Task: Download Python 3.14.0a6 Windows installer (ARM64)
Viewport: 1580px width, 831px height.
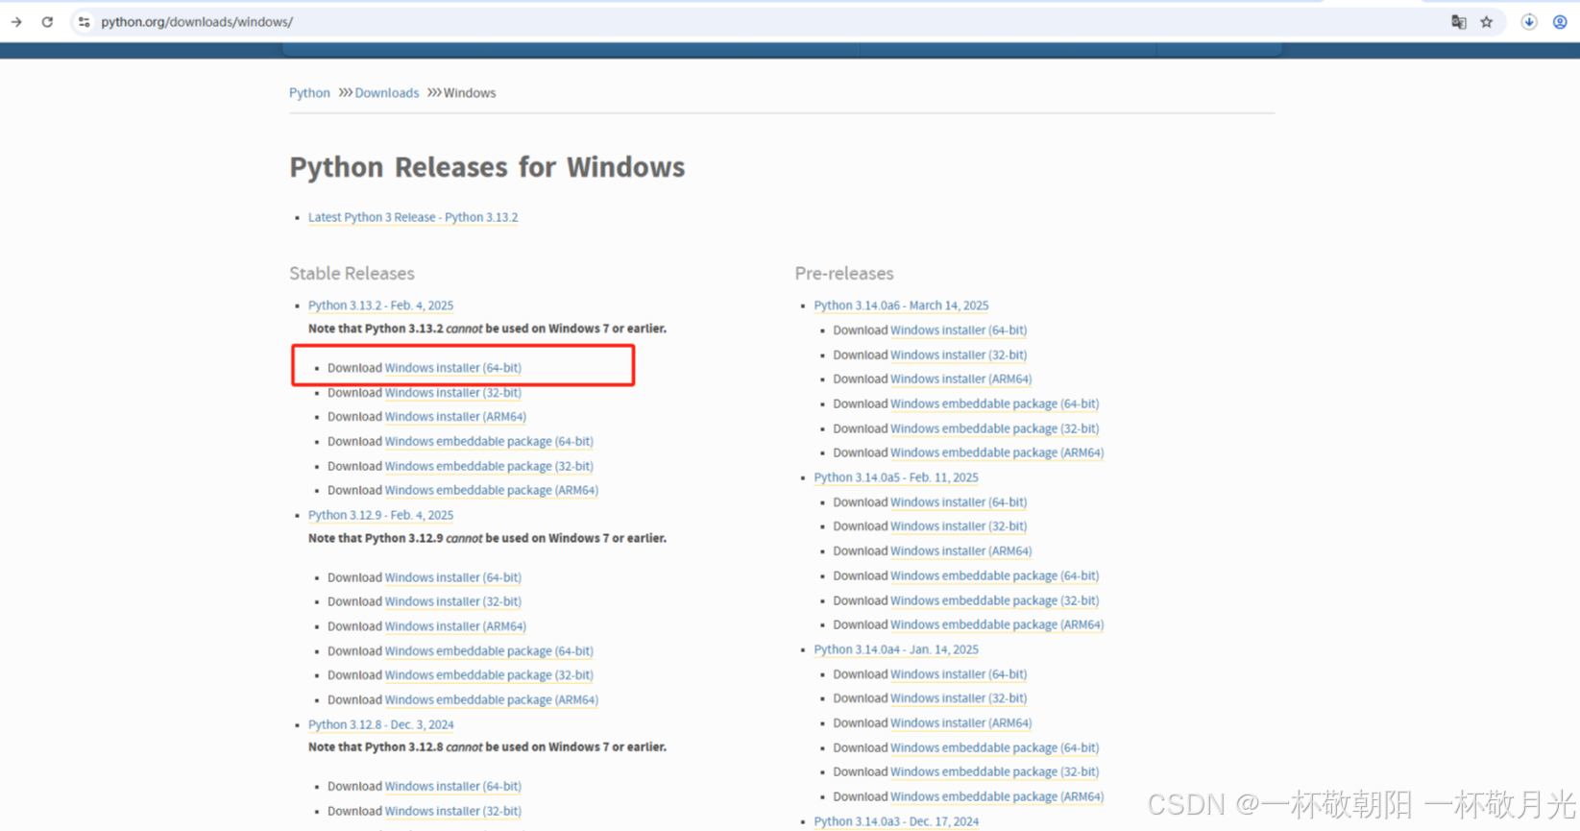Action: coord(961,379)
